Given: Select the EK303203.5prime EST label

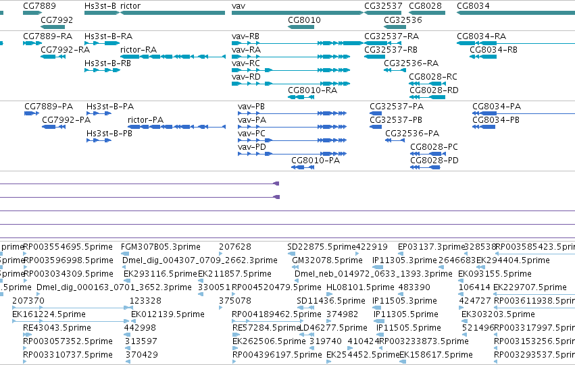Looking at the screenshot, I should [498, 314].
